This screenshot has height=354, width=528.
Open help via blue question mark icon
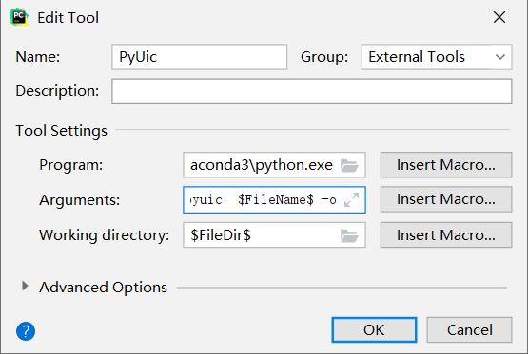(x=26, y=331)
